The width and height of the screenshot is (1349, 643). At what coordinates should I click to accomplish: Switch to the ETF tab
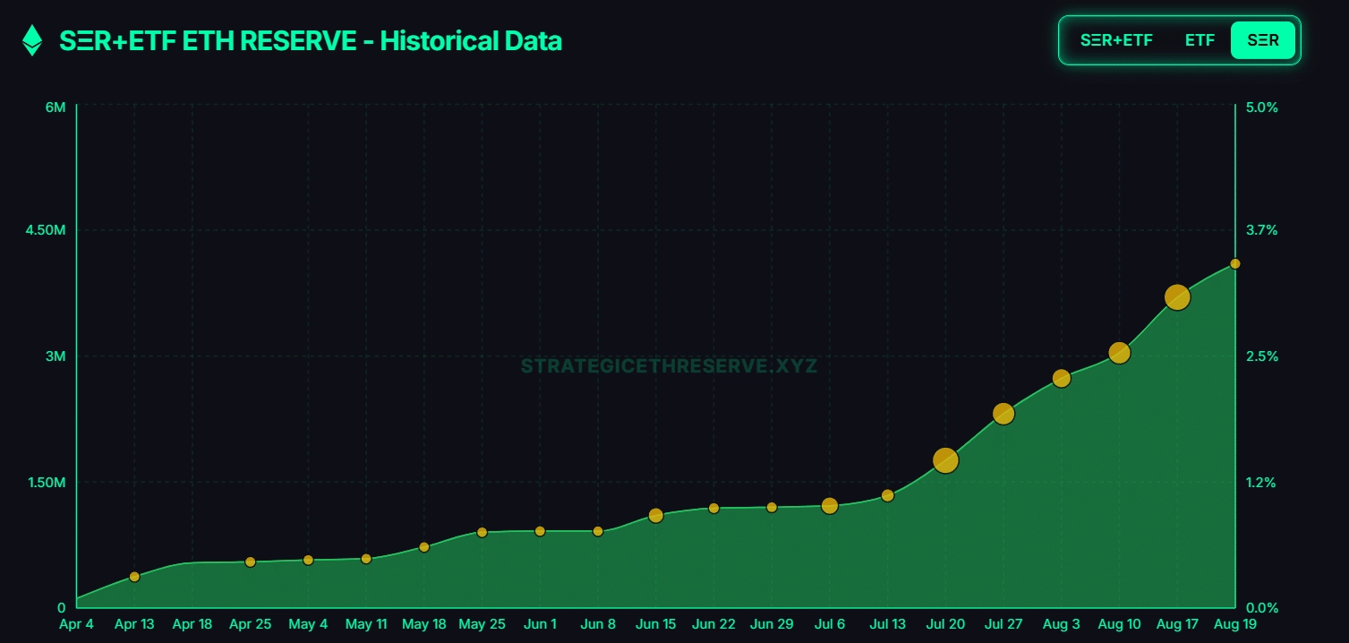pyautogui.click(x=1200, y=40)
